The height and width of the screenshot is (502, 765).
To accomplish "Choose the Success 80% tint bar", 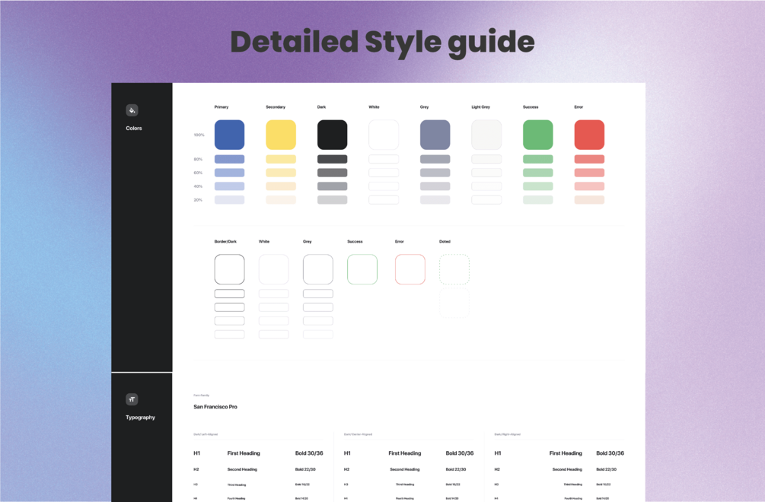I will click(x=537, y=159).
